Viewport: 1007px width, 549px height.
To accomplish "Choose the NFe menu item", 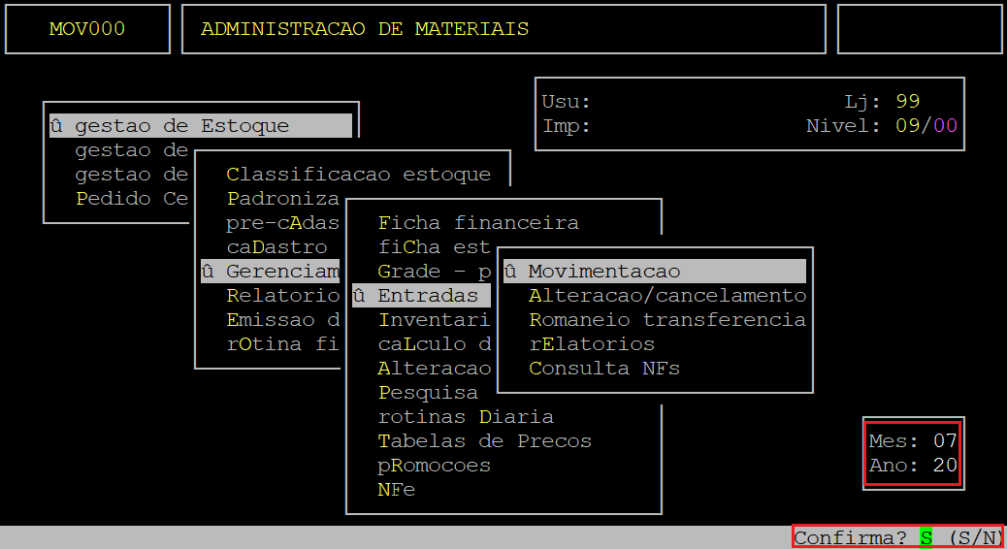I will (396, 490).
